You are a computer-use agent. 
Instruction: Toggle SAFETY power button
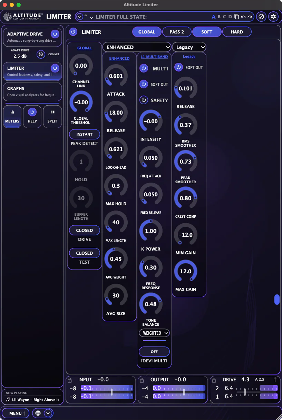pyautogui.click(x=144, y=100)
